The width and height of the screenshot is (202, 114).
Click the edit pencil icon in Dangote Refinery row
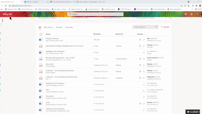(x=144, y=40)
